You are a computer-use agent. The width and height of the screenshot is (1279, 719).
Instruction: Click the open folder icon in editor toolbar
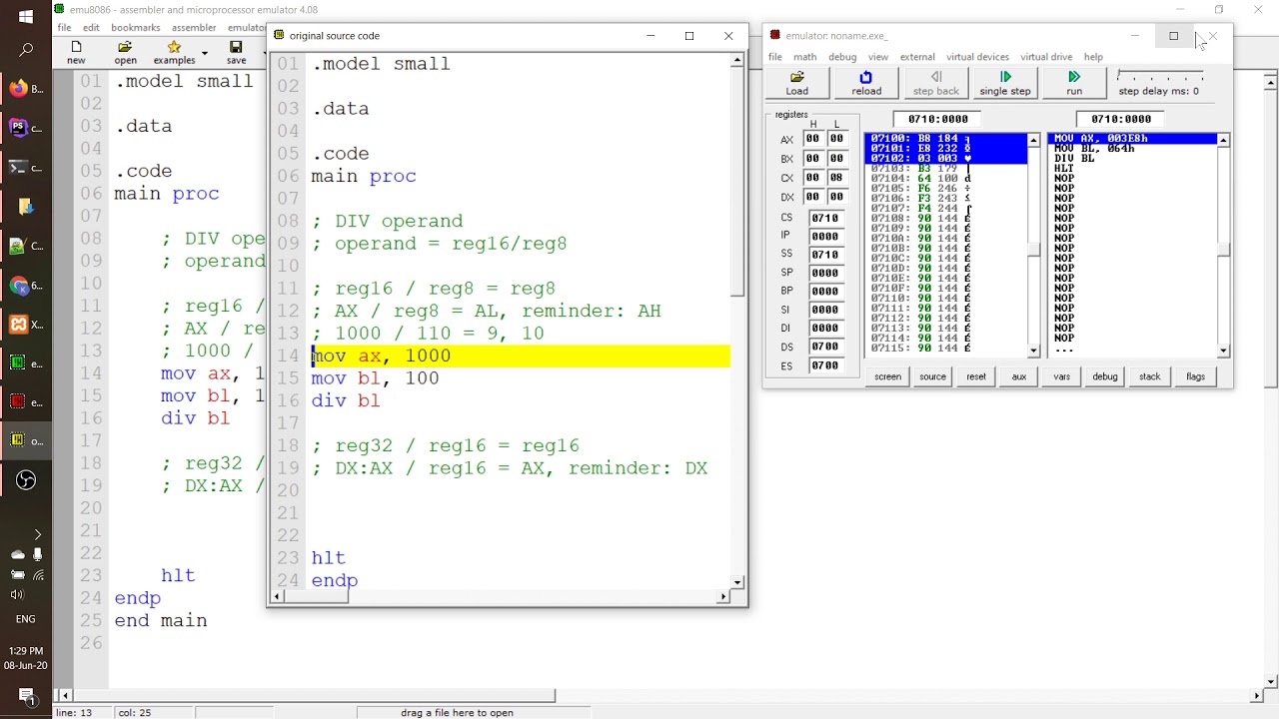(125, 48)
